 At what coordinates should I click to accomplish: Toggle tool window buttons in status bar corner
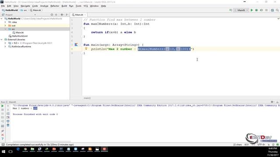point(3,144)
